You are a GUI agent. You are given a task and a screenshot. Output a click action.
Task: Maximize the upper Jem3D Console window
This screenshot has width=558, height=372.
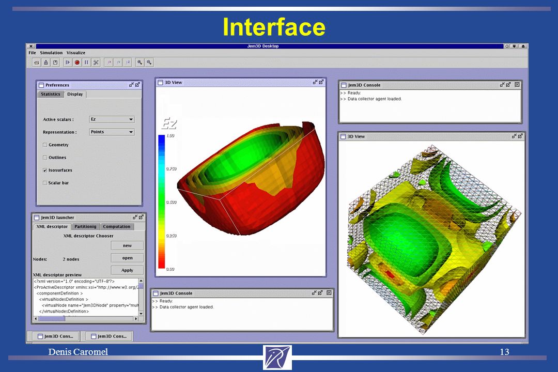[508, 85]
